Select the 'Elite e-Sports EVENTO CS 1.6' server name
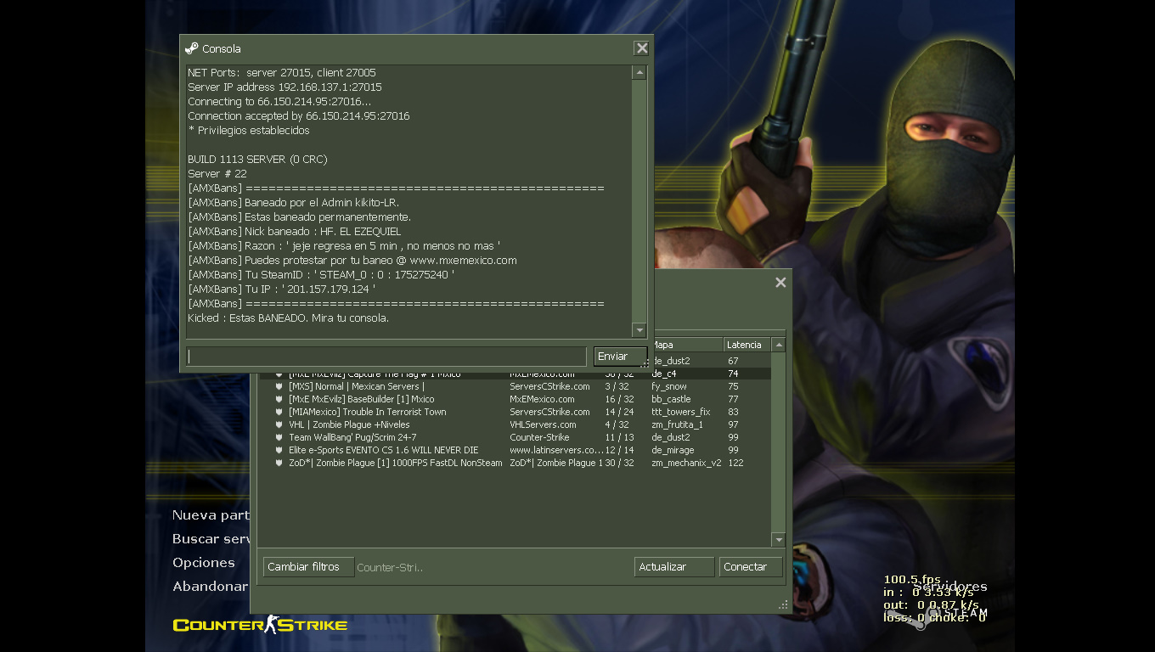 384,450
